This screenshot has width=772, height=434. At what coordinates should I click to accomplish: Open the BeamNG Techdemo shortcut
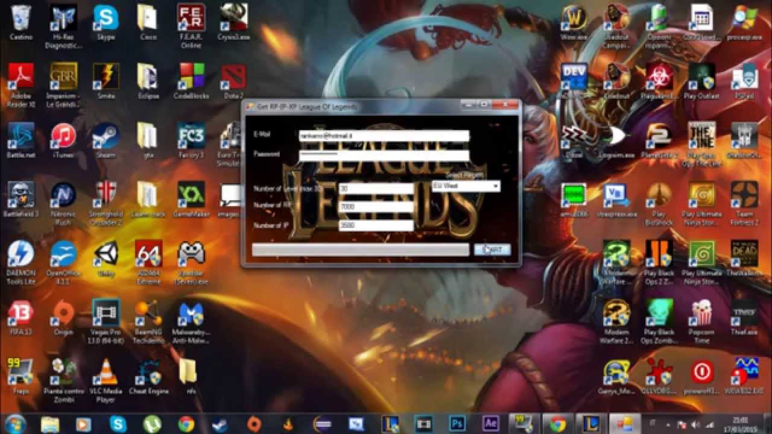point(148,321)
